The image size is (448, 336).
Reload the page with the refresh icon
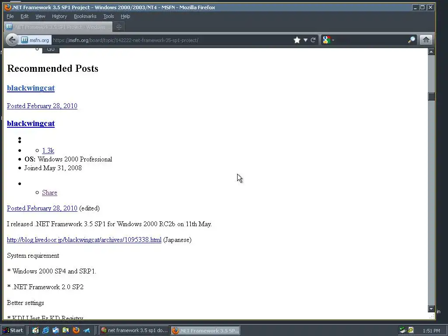tap(313, 40)
